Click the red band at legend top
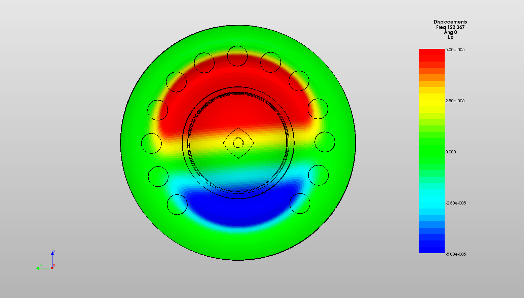The width and height of the screenshot is (524, 298). click(432, 54)
